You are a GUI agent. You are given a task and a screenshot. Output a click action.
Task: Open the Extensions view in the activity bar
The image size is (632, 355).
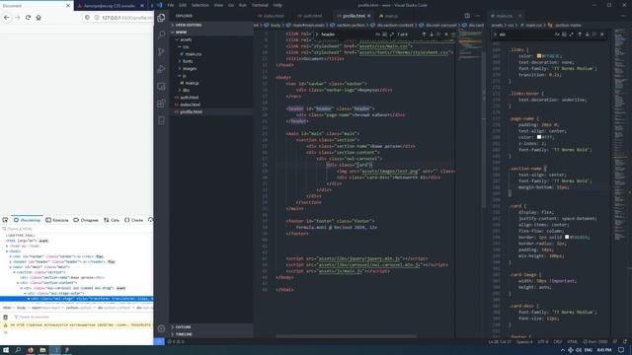(161, 104)
